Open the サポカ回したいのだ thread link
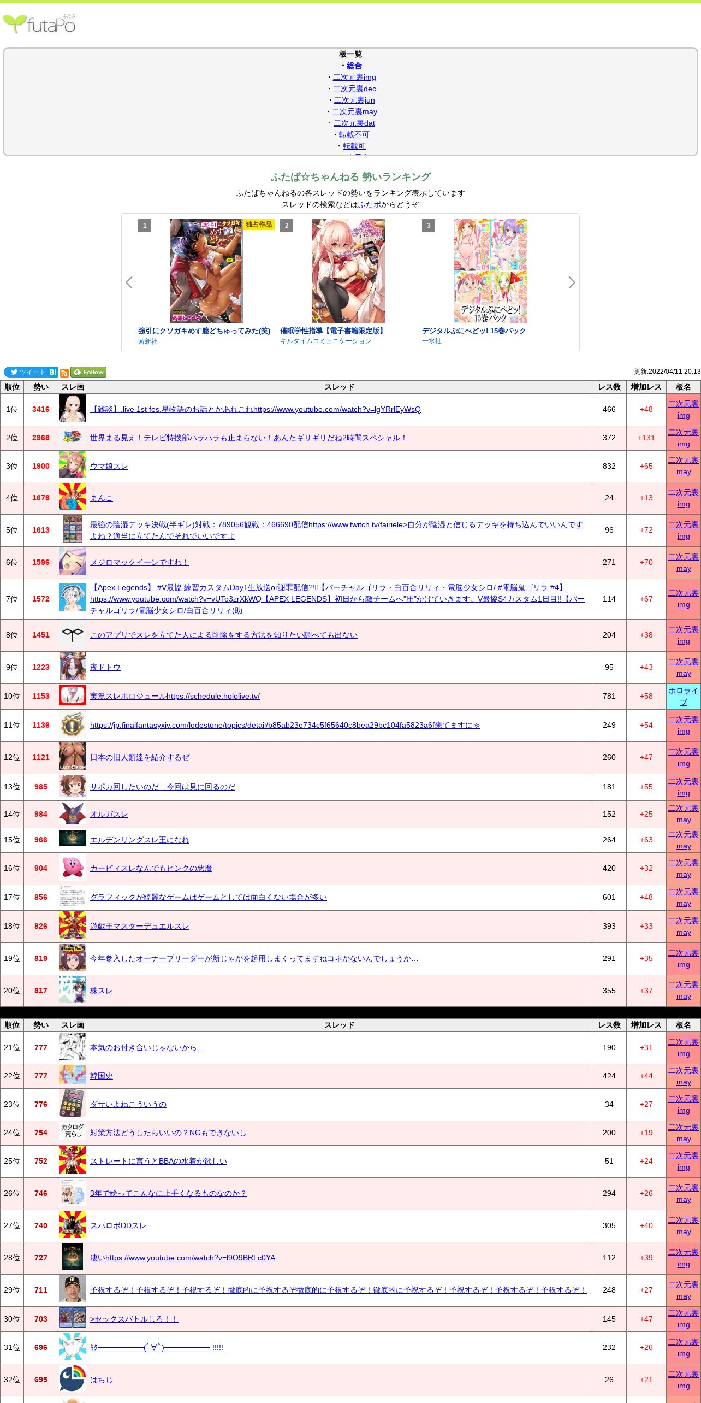The image size is (701, 1403). click(163, 787)
